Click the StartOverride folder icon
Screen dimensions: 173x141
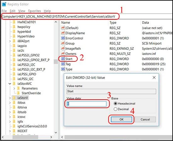19,93
